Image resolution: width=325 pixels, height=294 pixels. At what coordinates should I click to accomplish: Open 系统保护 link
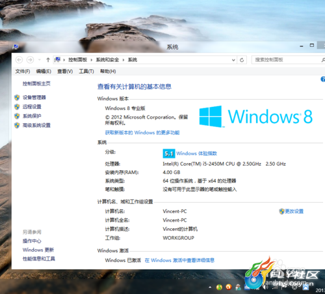32,116
